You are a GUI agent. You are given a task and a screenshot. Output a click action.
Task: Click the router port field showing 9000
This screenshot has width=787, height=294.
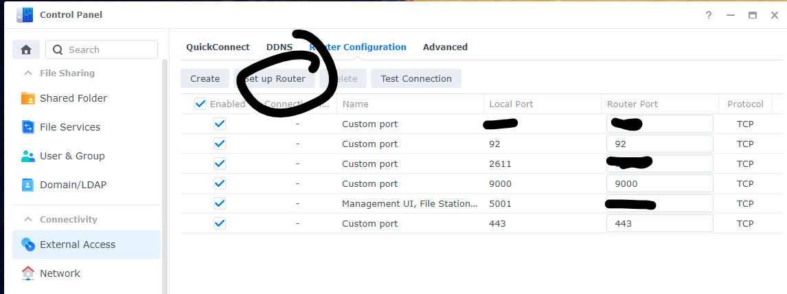click(x=659, y=184)
